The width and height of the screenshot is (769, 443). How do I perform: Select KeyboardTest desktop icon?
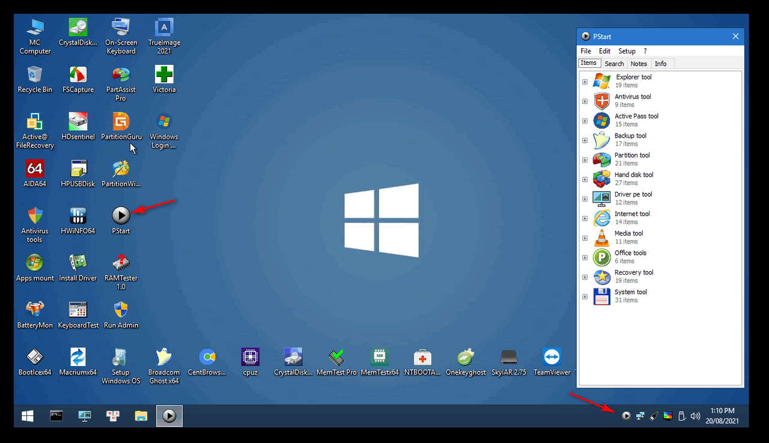(78, 314)
